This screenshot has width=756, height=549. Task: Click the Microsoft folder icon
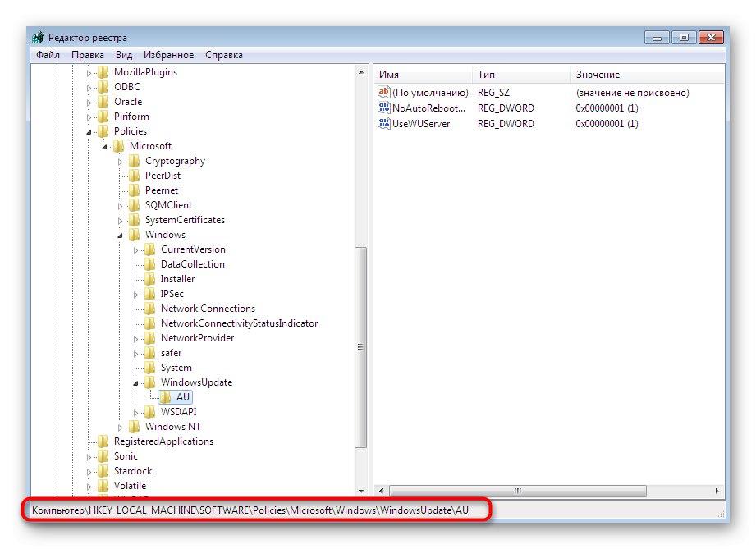(118, 146)
